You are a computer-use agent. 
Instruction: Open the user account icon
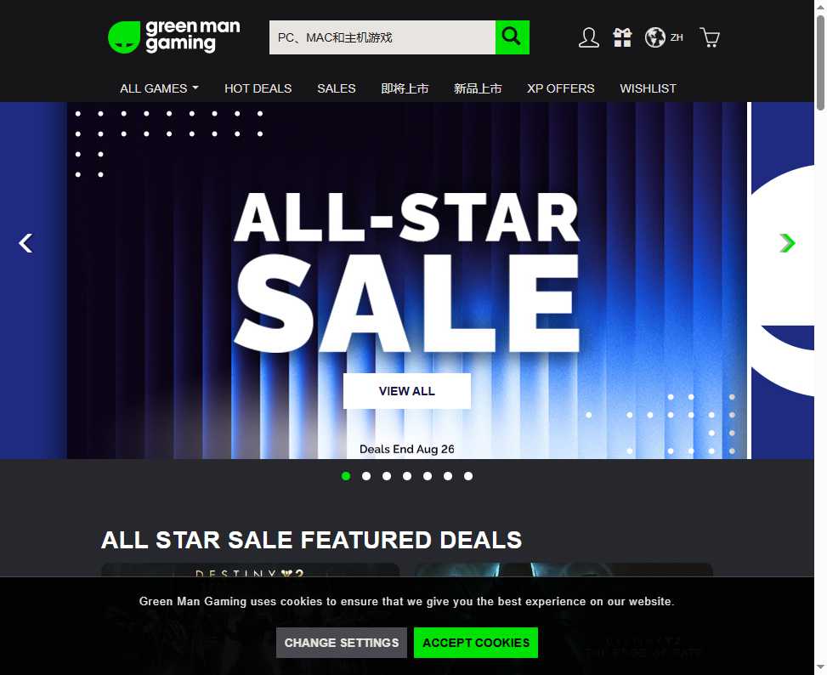(589, 37)
